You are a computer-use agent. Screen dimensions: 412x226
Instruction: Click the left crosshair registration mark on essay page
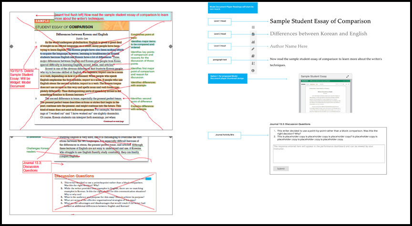click(11, 47)
